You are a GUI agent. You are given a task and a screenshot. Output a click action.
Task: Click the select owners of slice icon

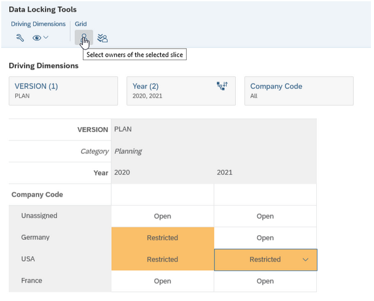[84, 38]
